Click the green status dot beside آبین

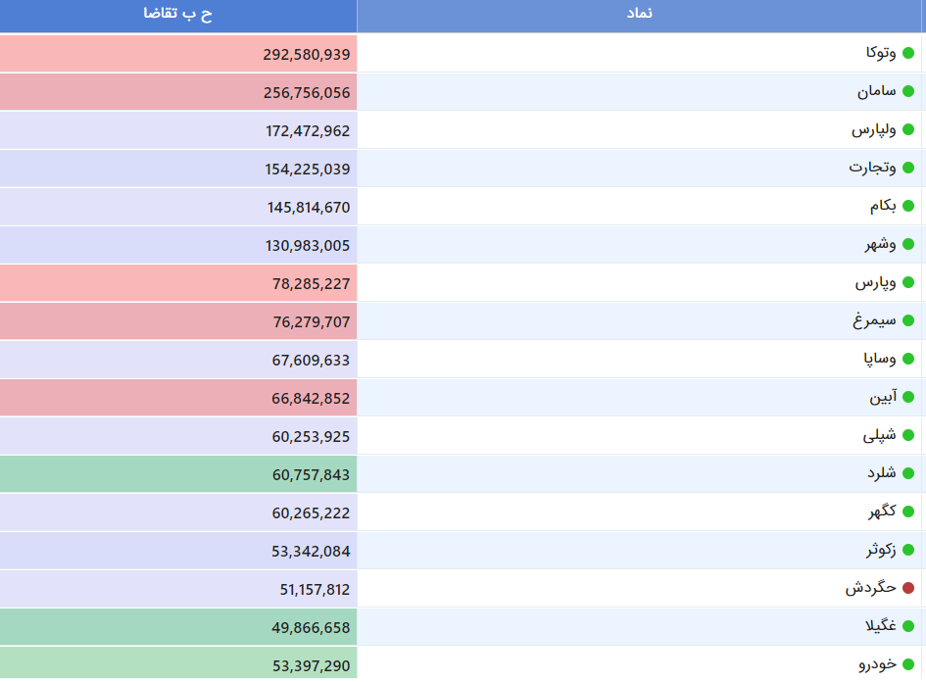click(908, 397)
